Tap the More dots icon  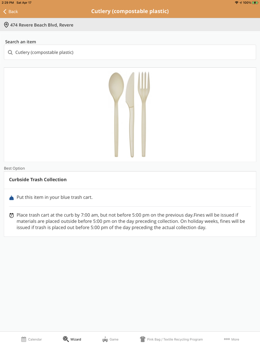point(227,339)
